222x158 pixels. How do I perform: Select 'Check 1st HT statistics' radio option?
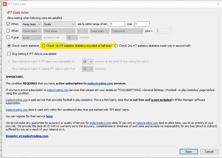(43, 46)
